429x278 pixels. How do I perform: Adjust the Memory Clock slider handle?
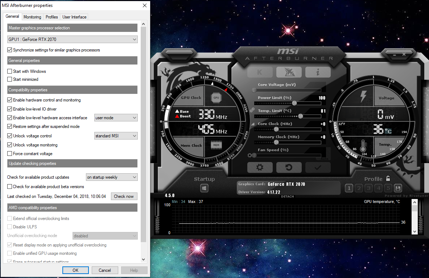pos(276,142)
